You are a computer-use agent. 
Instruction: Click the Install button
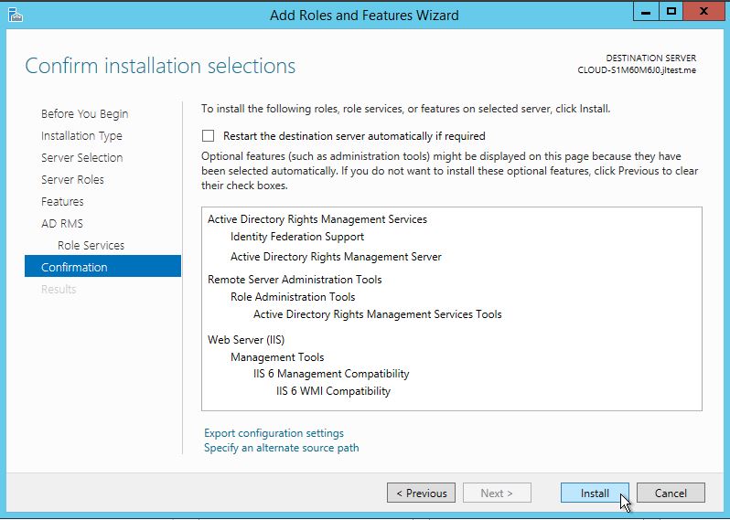click(x=595, y=493)
